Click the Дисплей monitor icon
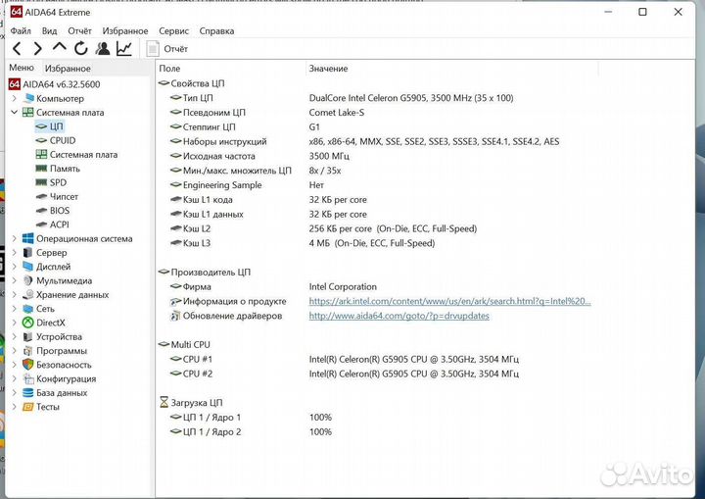The image size is (705, 499). (x=27, y=267)
